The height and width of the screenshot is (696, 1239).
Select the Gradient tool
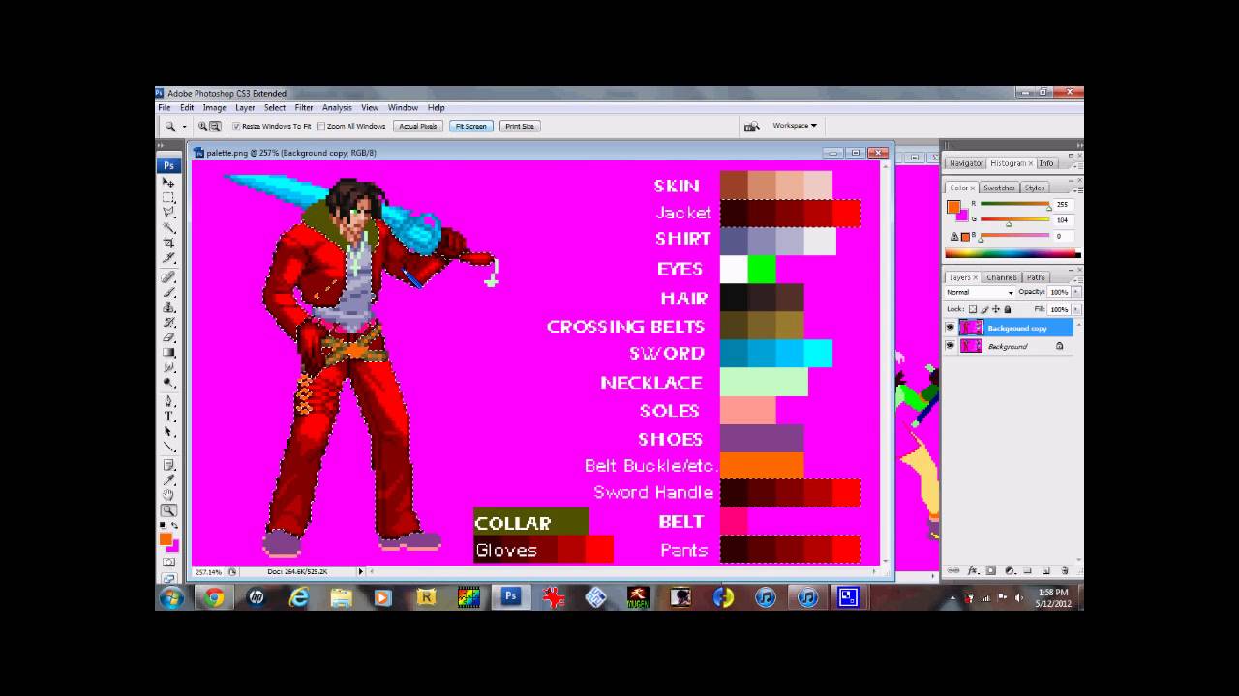coord(168,352)
